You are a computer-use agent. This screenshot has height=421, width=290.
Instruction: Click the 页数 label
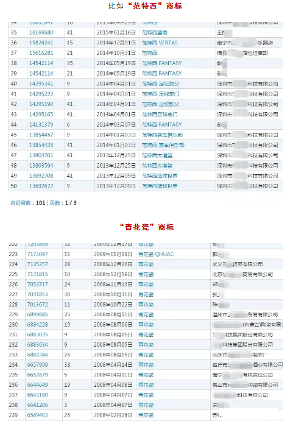(55, 203)
